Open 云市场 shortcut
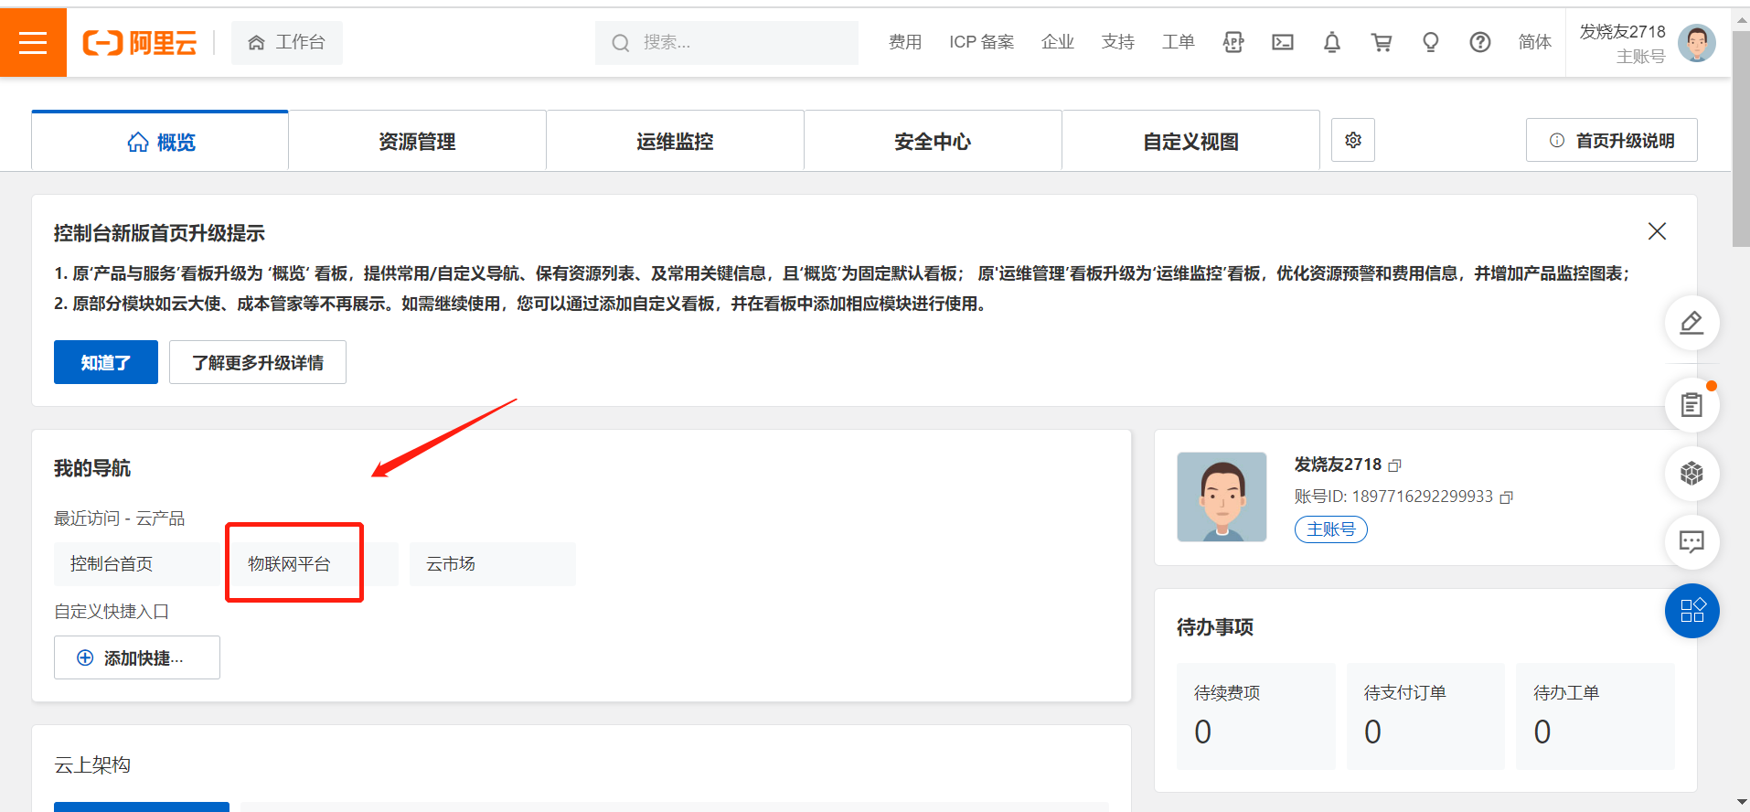1750x812 pixels. point(493,564)
